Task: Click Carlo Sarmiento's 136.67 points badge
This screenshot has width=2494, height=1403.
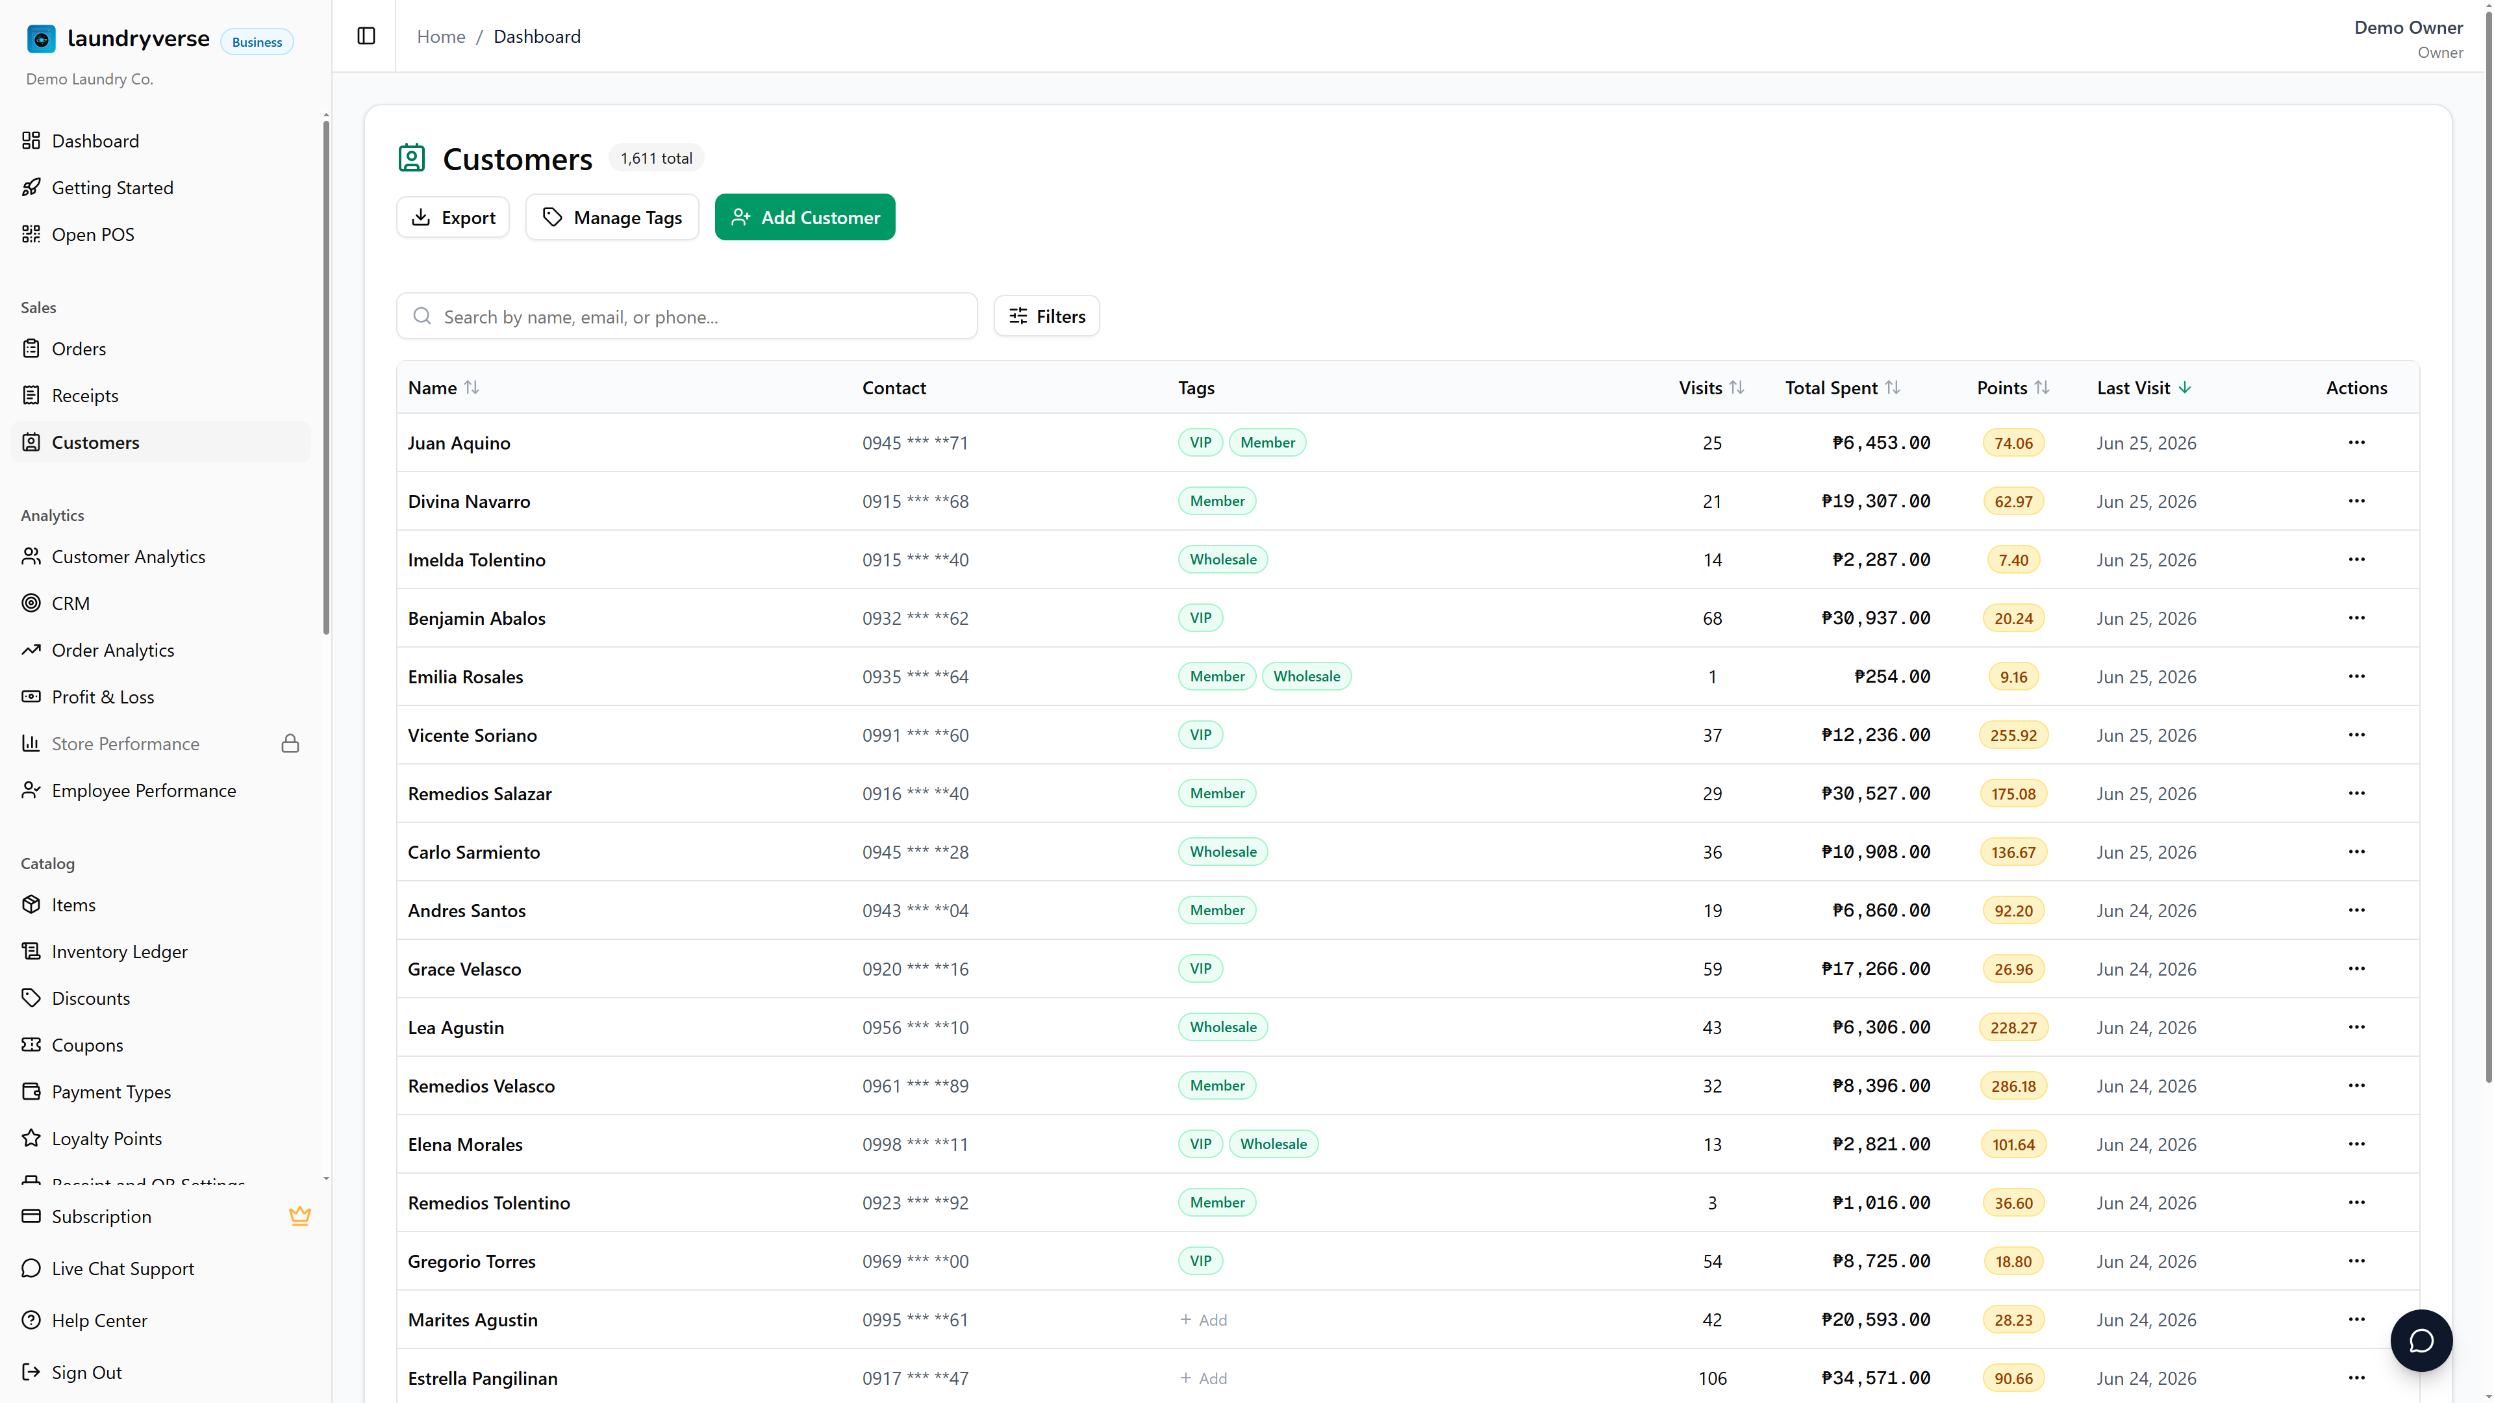Action: [x=2013, y=852]
